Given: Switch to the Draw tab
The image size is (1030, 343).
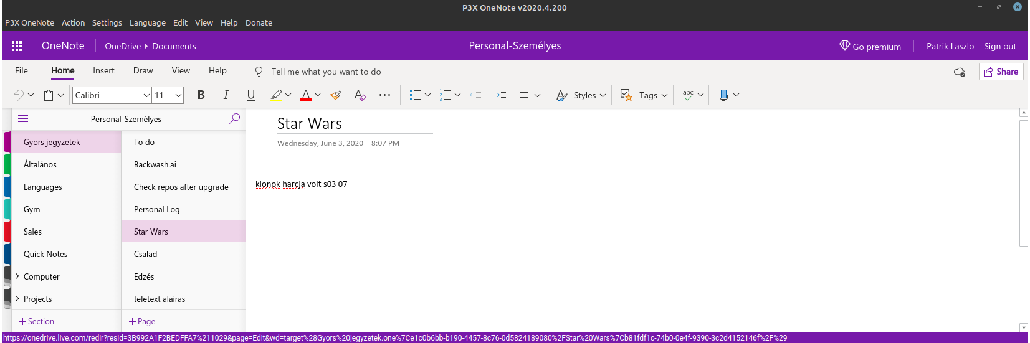Looking at the screenshot, I should (143, 70).
